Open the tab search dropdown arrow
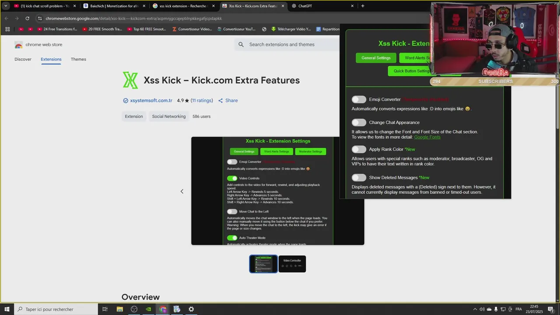 click(x=6, y=6)
